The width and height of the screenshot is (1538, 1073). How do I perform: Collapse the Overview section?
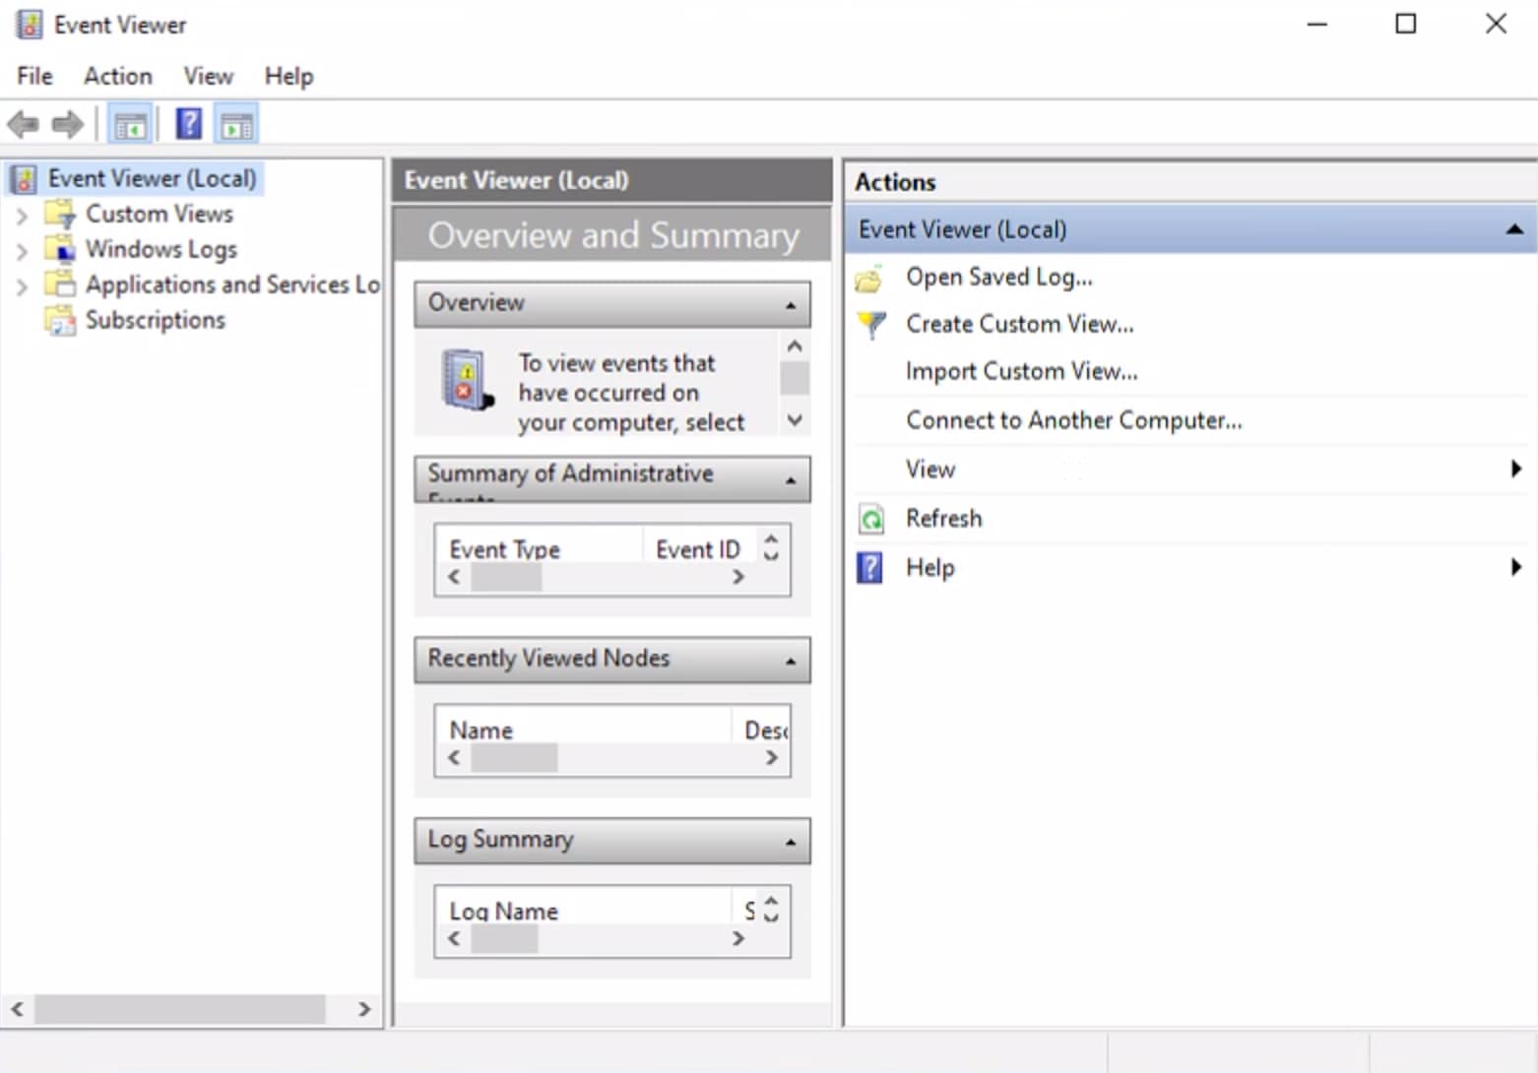coord(791,305)
